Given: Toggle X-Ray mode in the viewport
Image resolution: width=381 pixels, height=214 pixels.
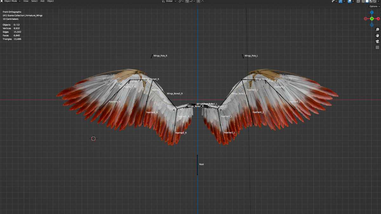Looking at the screenshot, I should click(358, 1).
